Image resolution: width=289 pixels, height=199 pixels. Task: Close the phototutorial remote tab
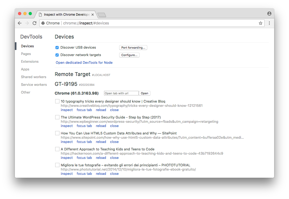[114, 173]
